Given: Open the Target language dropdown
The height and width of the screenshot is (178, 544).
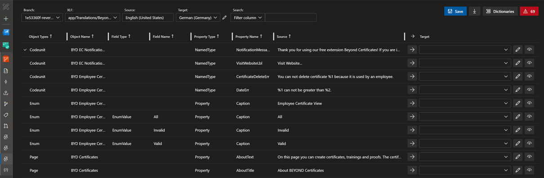Looking at the screenshot, I should tap(198, 18).
